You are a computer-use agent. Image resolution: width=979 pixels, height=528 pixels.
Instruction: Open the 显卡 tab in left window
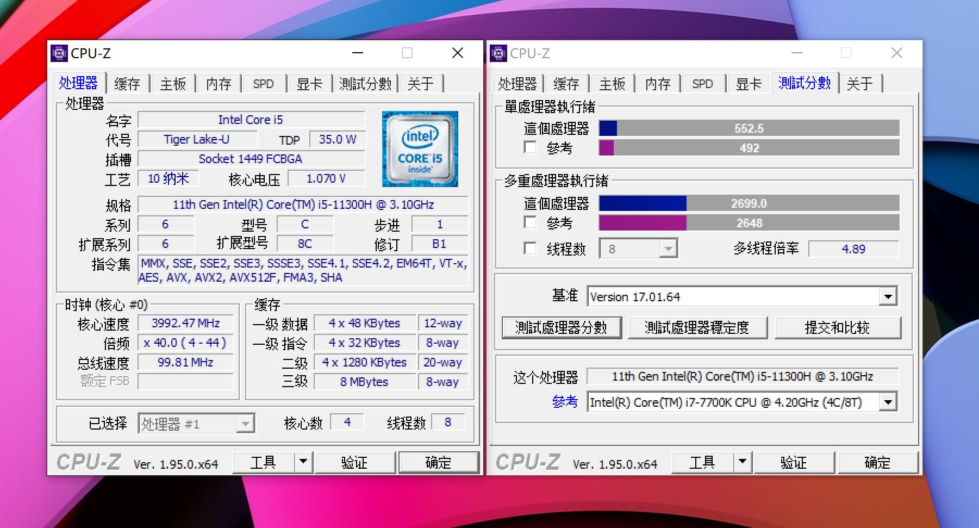pyautogui.click(x=309, y=84)
